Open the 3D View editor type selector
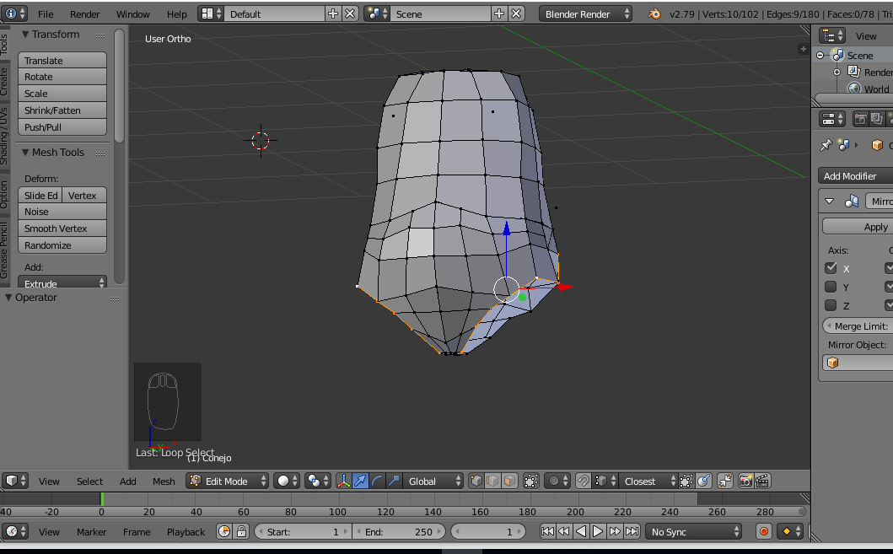 pos(15,481)
